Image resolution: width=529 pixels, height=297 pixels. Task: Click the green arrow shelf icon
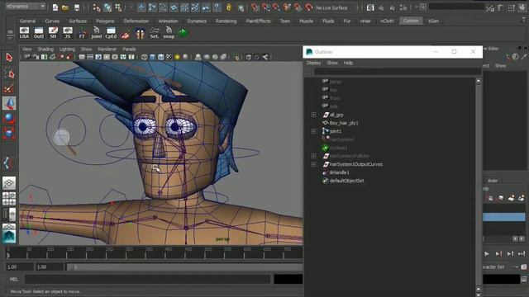pos(183,33)
